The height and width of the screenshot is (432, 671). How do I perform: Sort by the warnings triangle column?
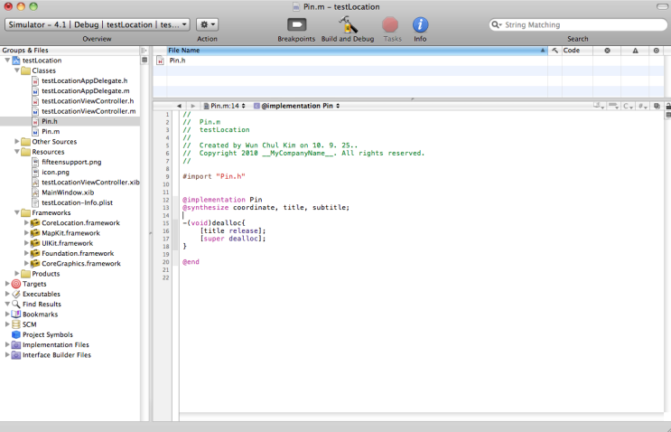[635, 51]
